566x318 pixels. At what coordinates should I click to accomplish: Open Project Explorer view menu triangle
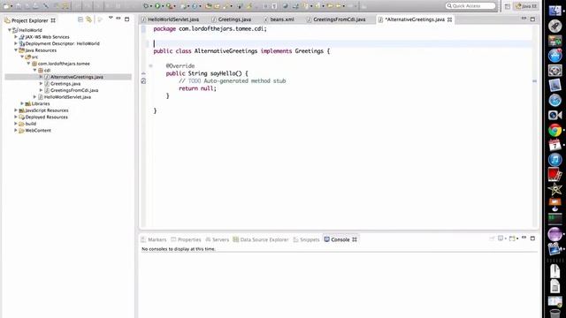click(x=111, y=18)
